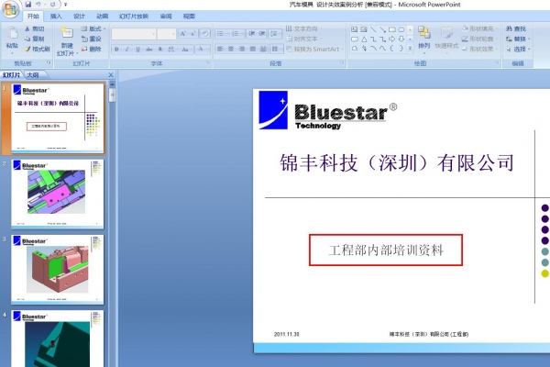Toggle align text left
550x367 pixels.
[x=220, y=50]
